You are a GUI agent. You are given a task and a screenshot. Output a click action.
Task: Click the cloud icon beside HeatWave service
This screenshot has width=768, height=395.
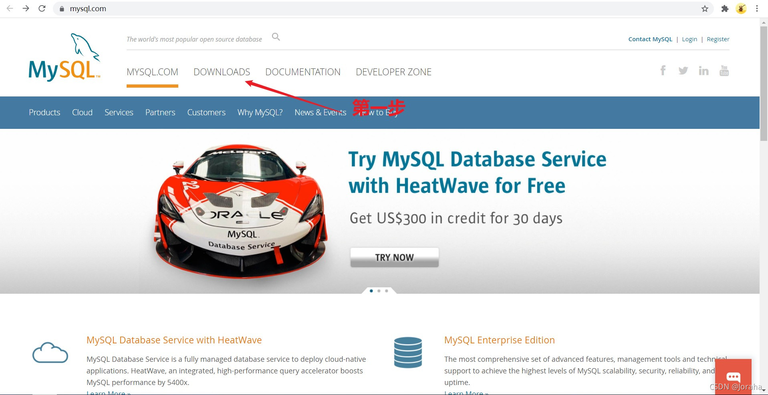(x=50, y=353)
